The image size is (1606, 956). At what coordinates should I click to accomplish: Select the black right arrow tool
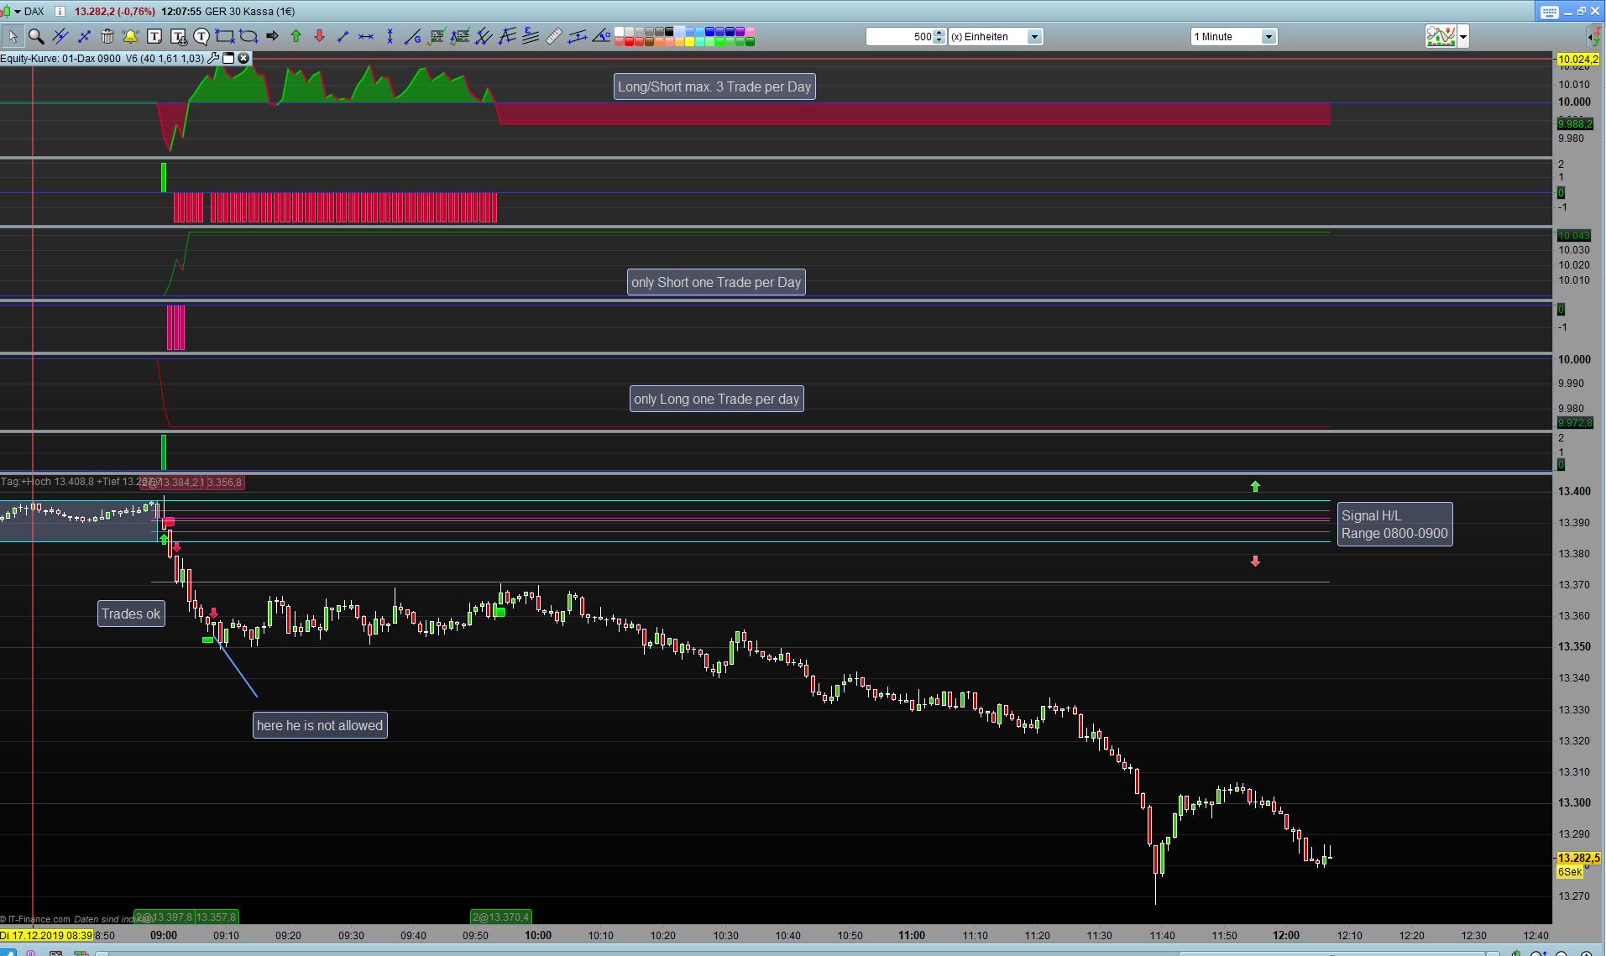tap(272, 36)
